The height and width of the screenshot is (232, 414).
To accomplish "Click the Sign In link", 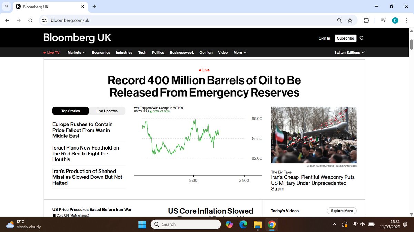I will (324, 38).
